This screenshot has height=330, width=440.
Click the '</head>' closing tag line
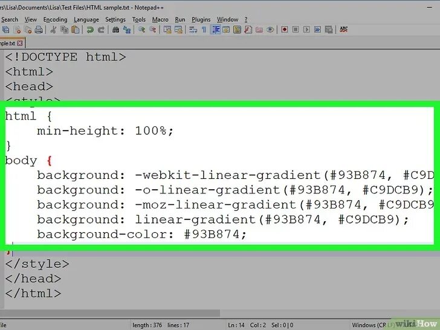tap(33, 279)
